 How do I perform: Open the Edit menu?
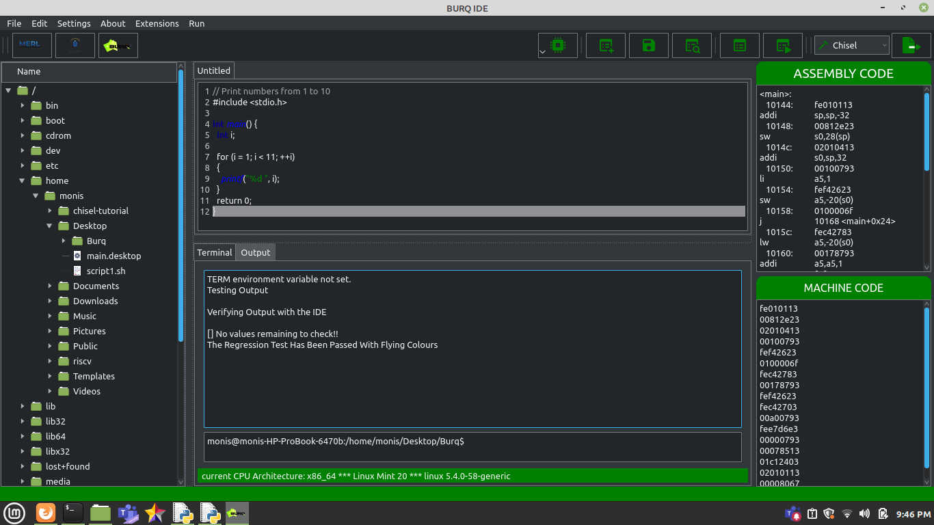[x=39, y=23]
